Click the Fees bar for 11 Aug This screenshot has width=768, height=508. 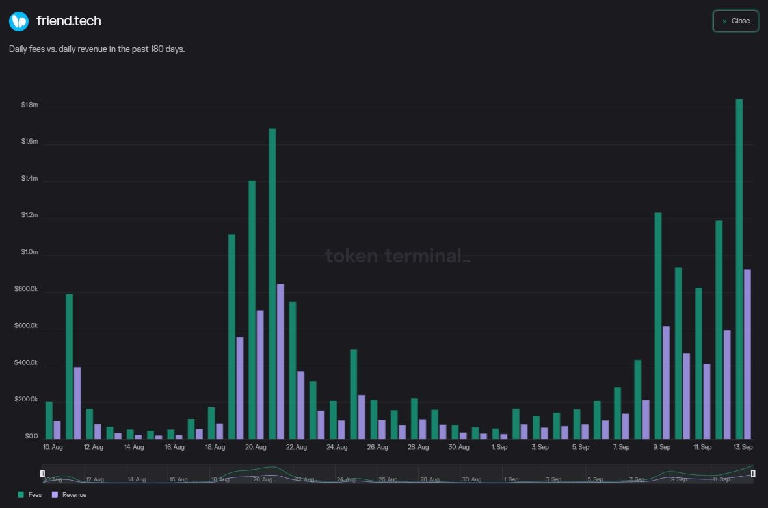pos(70,366)
